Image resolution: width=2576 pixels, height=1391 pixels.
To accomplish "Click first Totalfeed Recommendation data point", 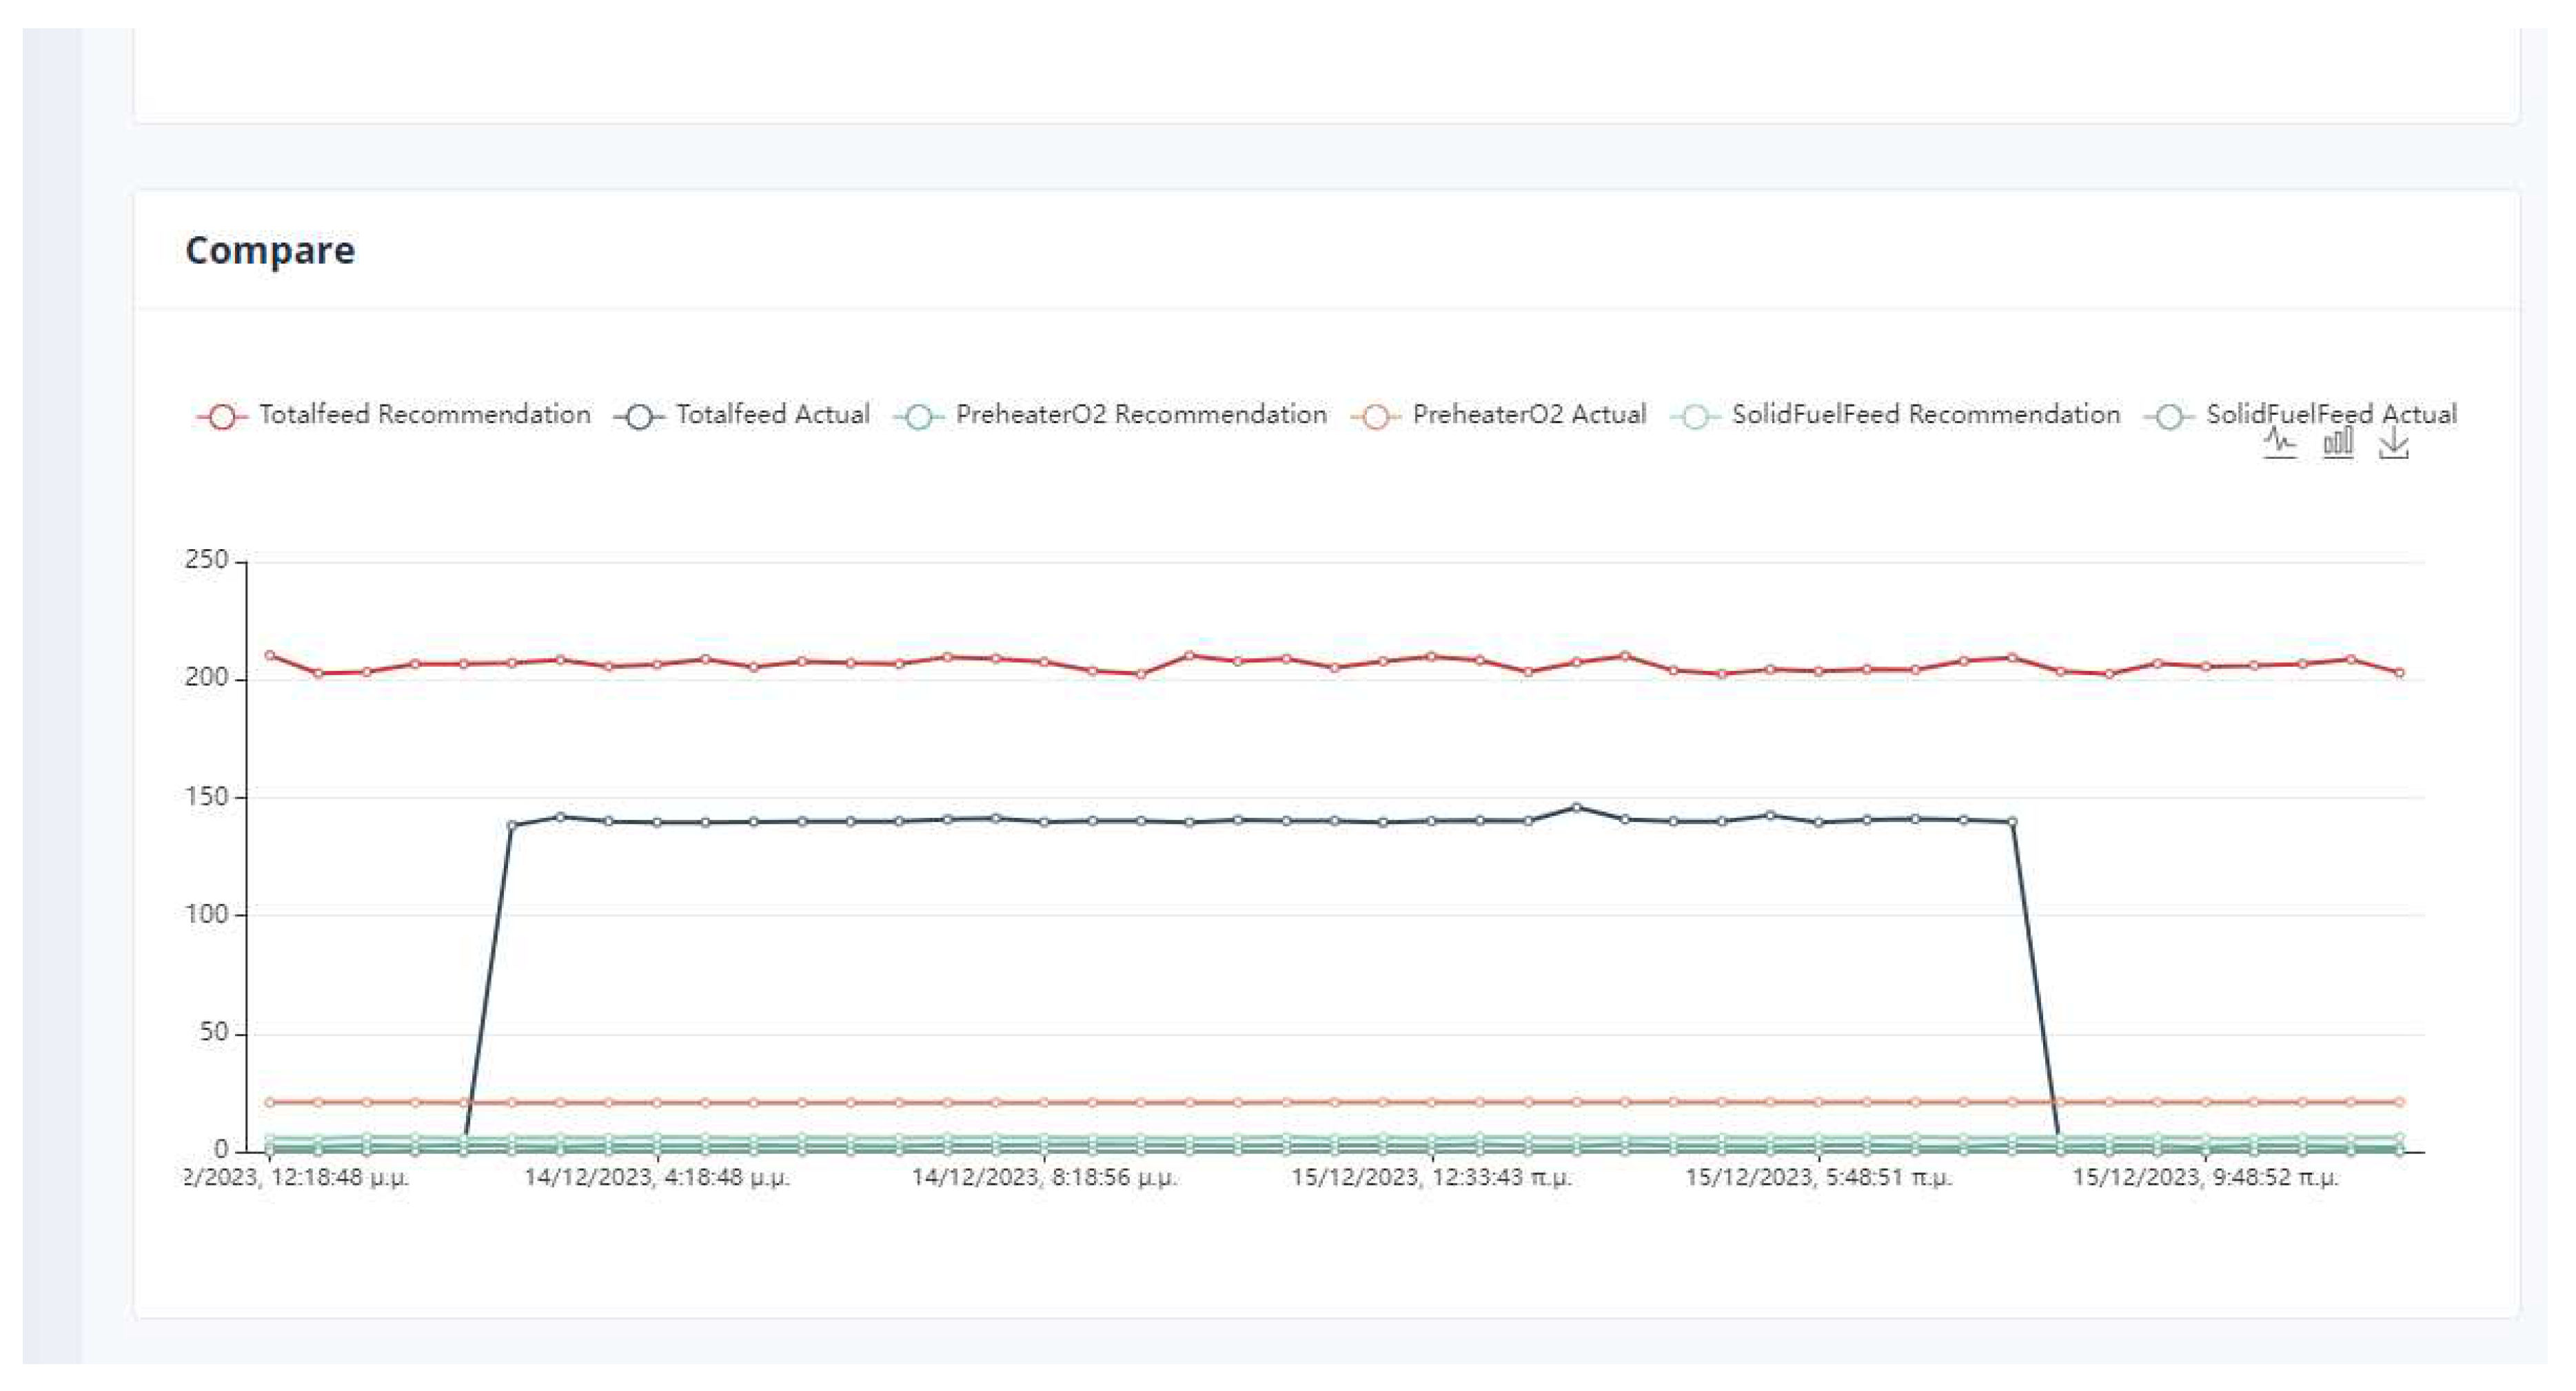I will 270,655.
